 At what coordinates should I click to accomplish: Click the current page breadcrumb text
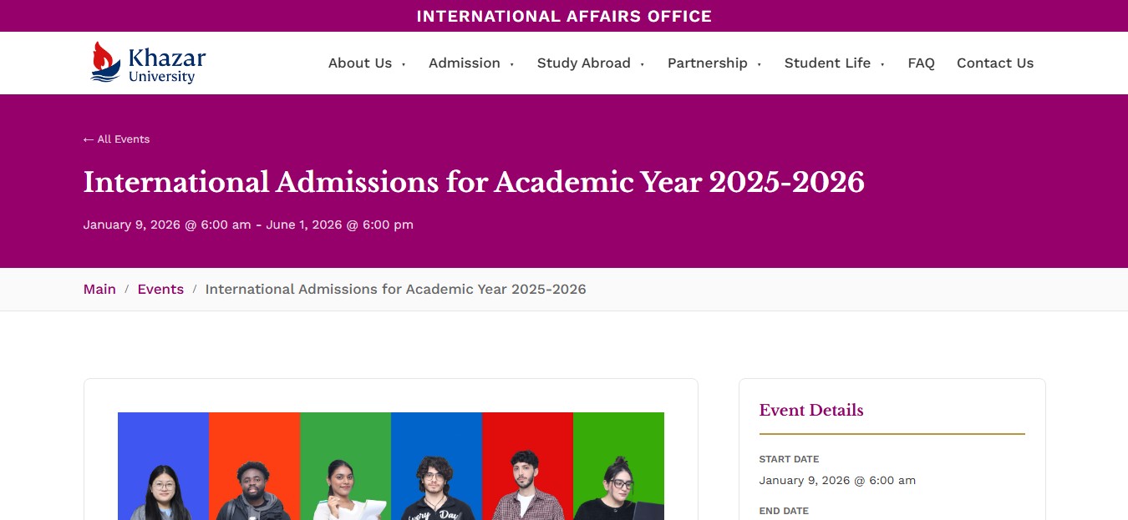[x=395, y=289]
